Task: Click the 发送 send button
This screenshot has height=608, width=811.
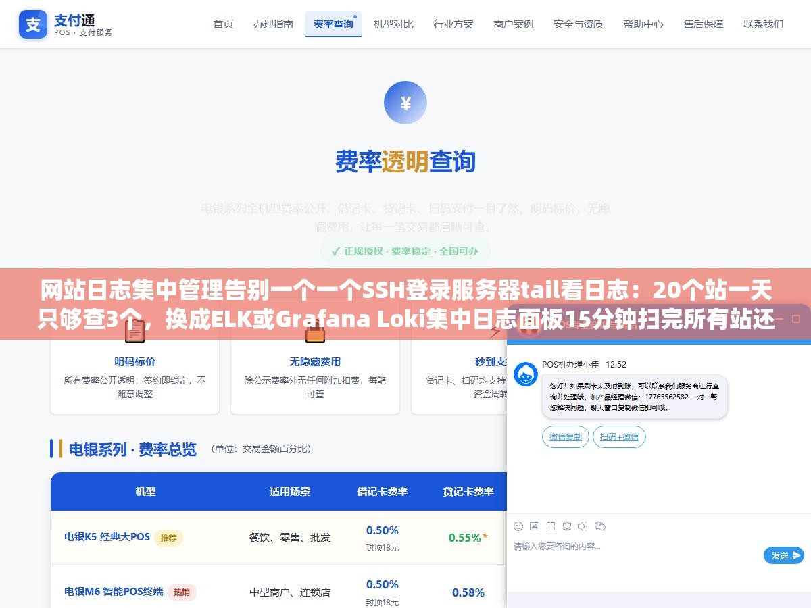Action: pos(784,555)
